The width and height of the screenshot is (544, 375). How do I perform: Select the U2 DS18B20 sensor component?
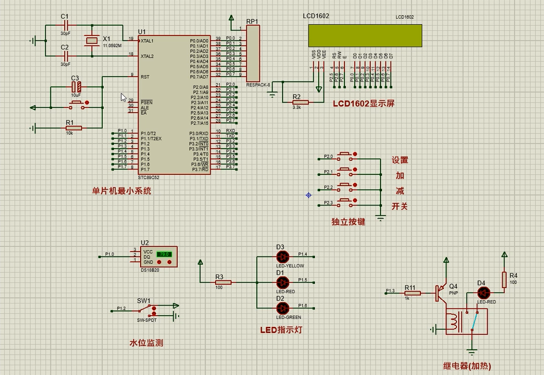click(x=159, y=257)
